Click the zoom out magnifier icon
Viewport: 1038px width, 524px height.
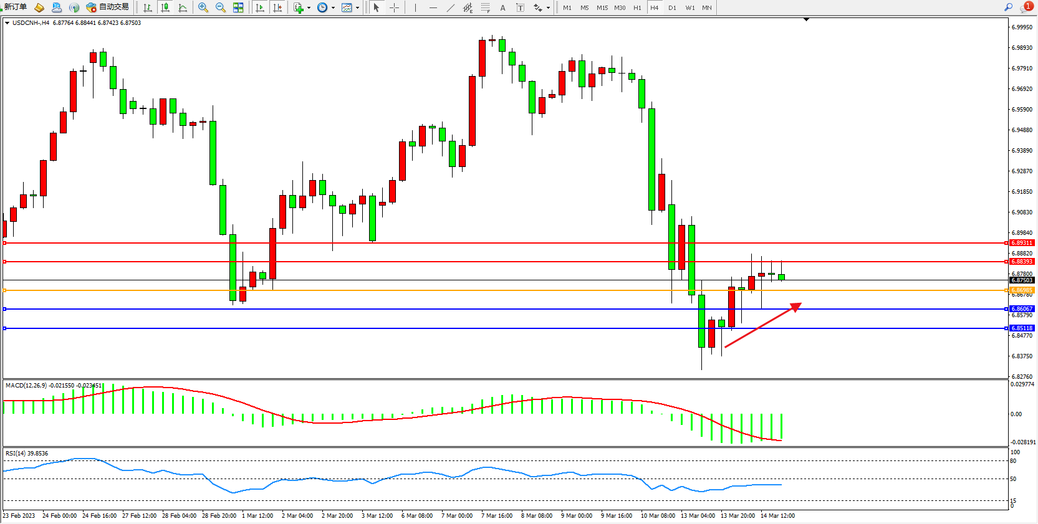[x=220, y=7]
